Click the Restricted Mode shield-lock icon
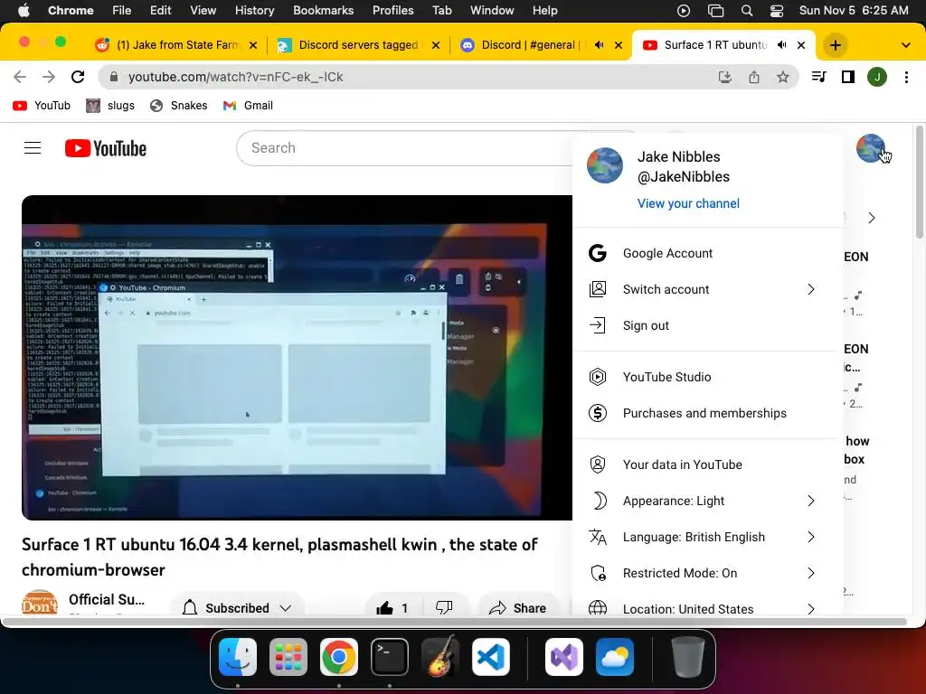This screenshot has height=694, width=926. click(x=598, y=573)
